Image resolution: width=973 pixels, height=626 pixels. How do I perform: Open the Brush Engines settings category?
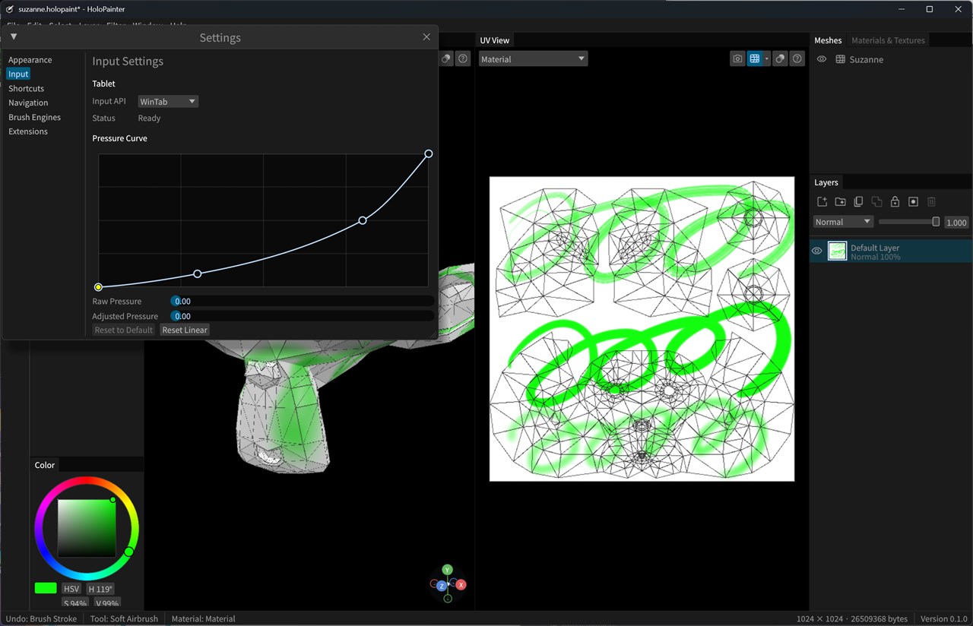34,117
